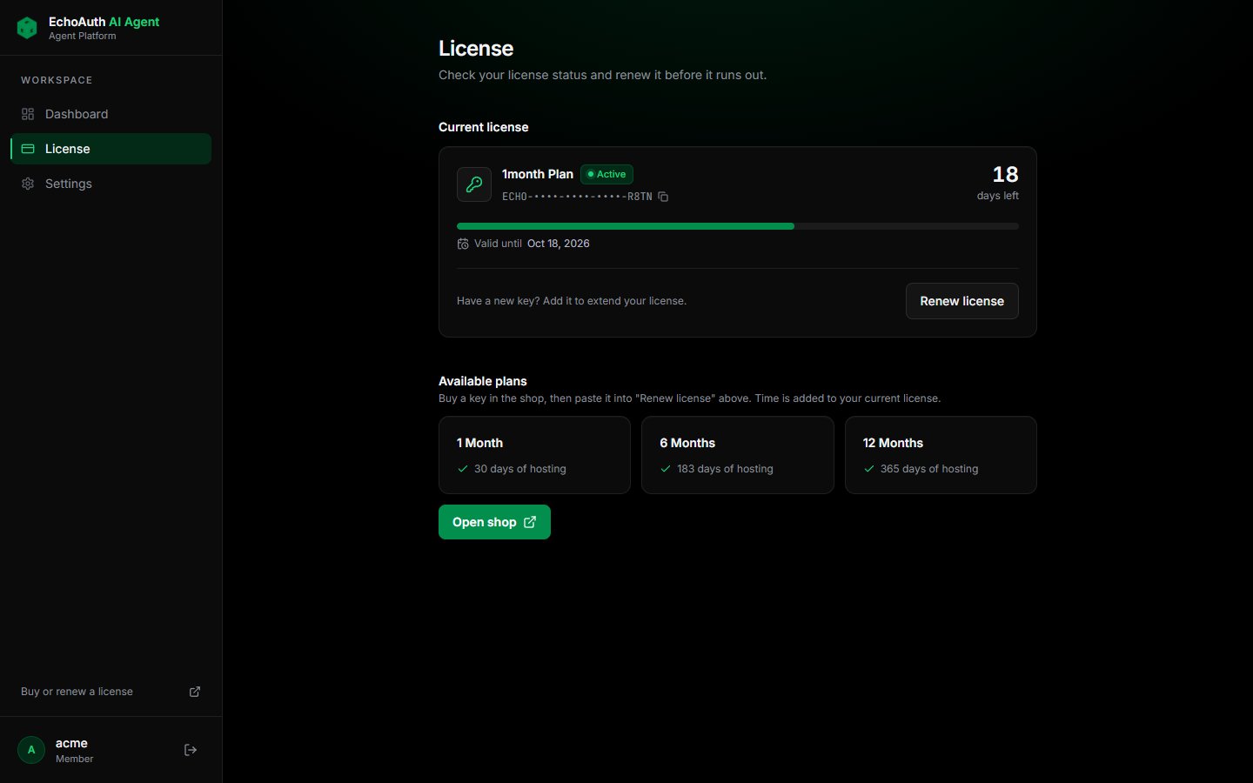Click the license validity progress bar
The height and width of the screenshot is (783, 1253).
[x=738, y=226]
